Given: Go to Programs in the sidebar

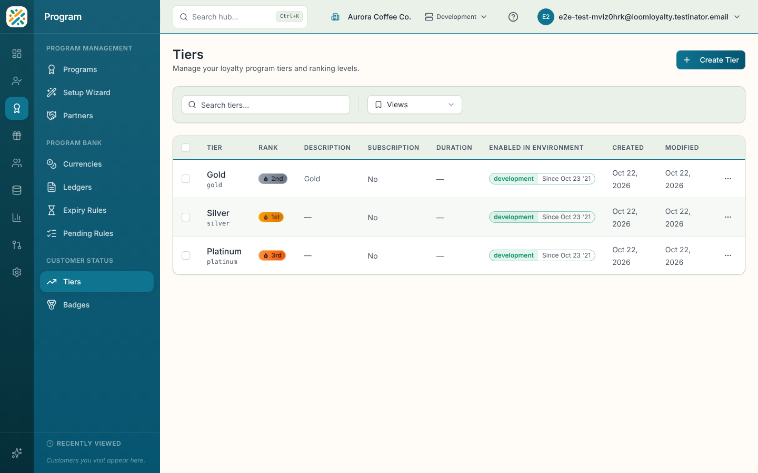Looking at the screenshot, I should click(x=97, y=69).
